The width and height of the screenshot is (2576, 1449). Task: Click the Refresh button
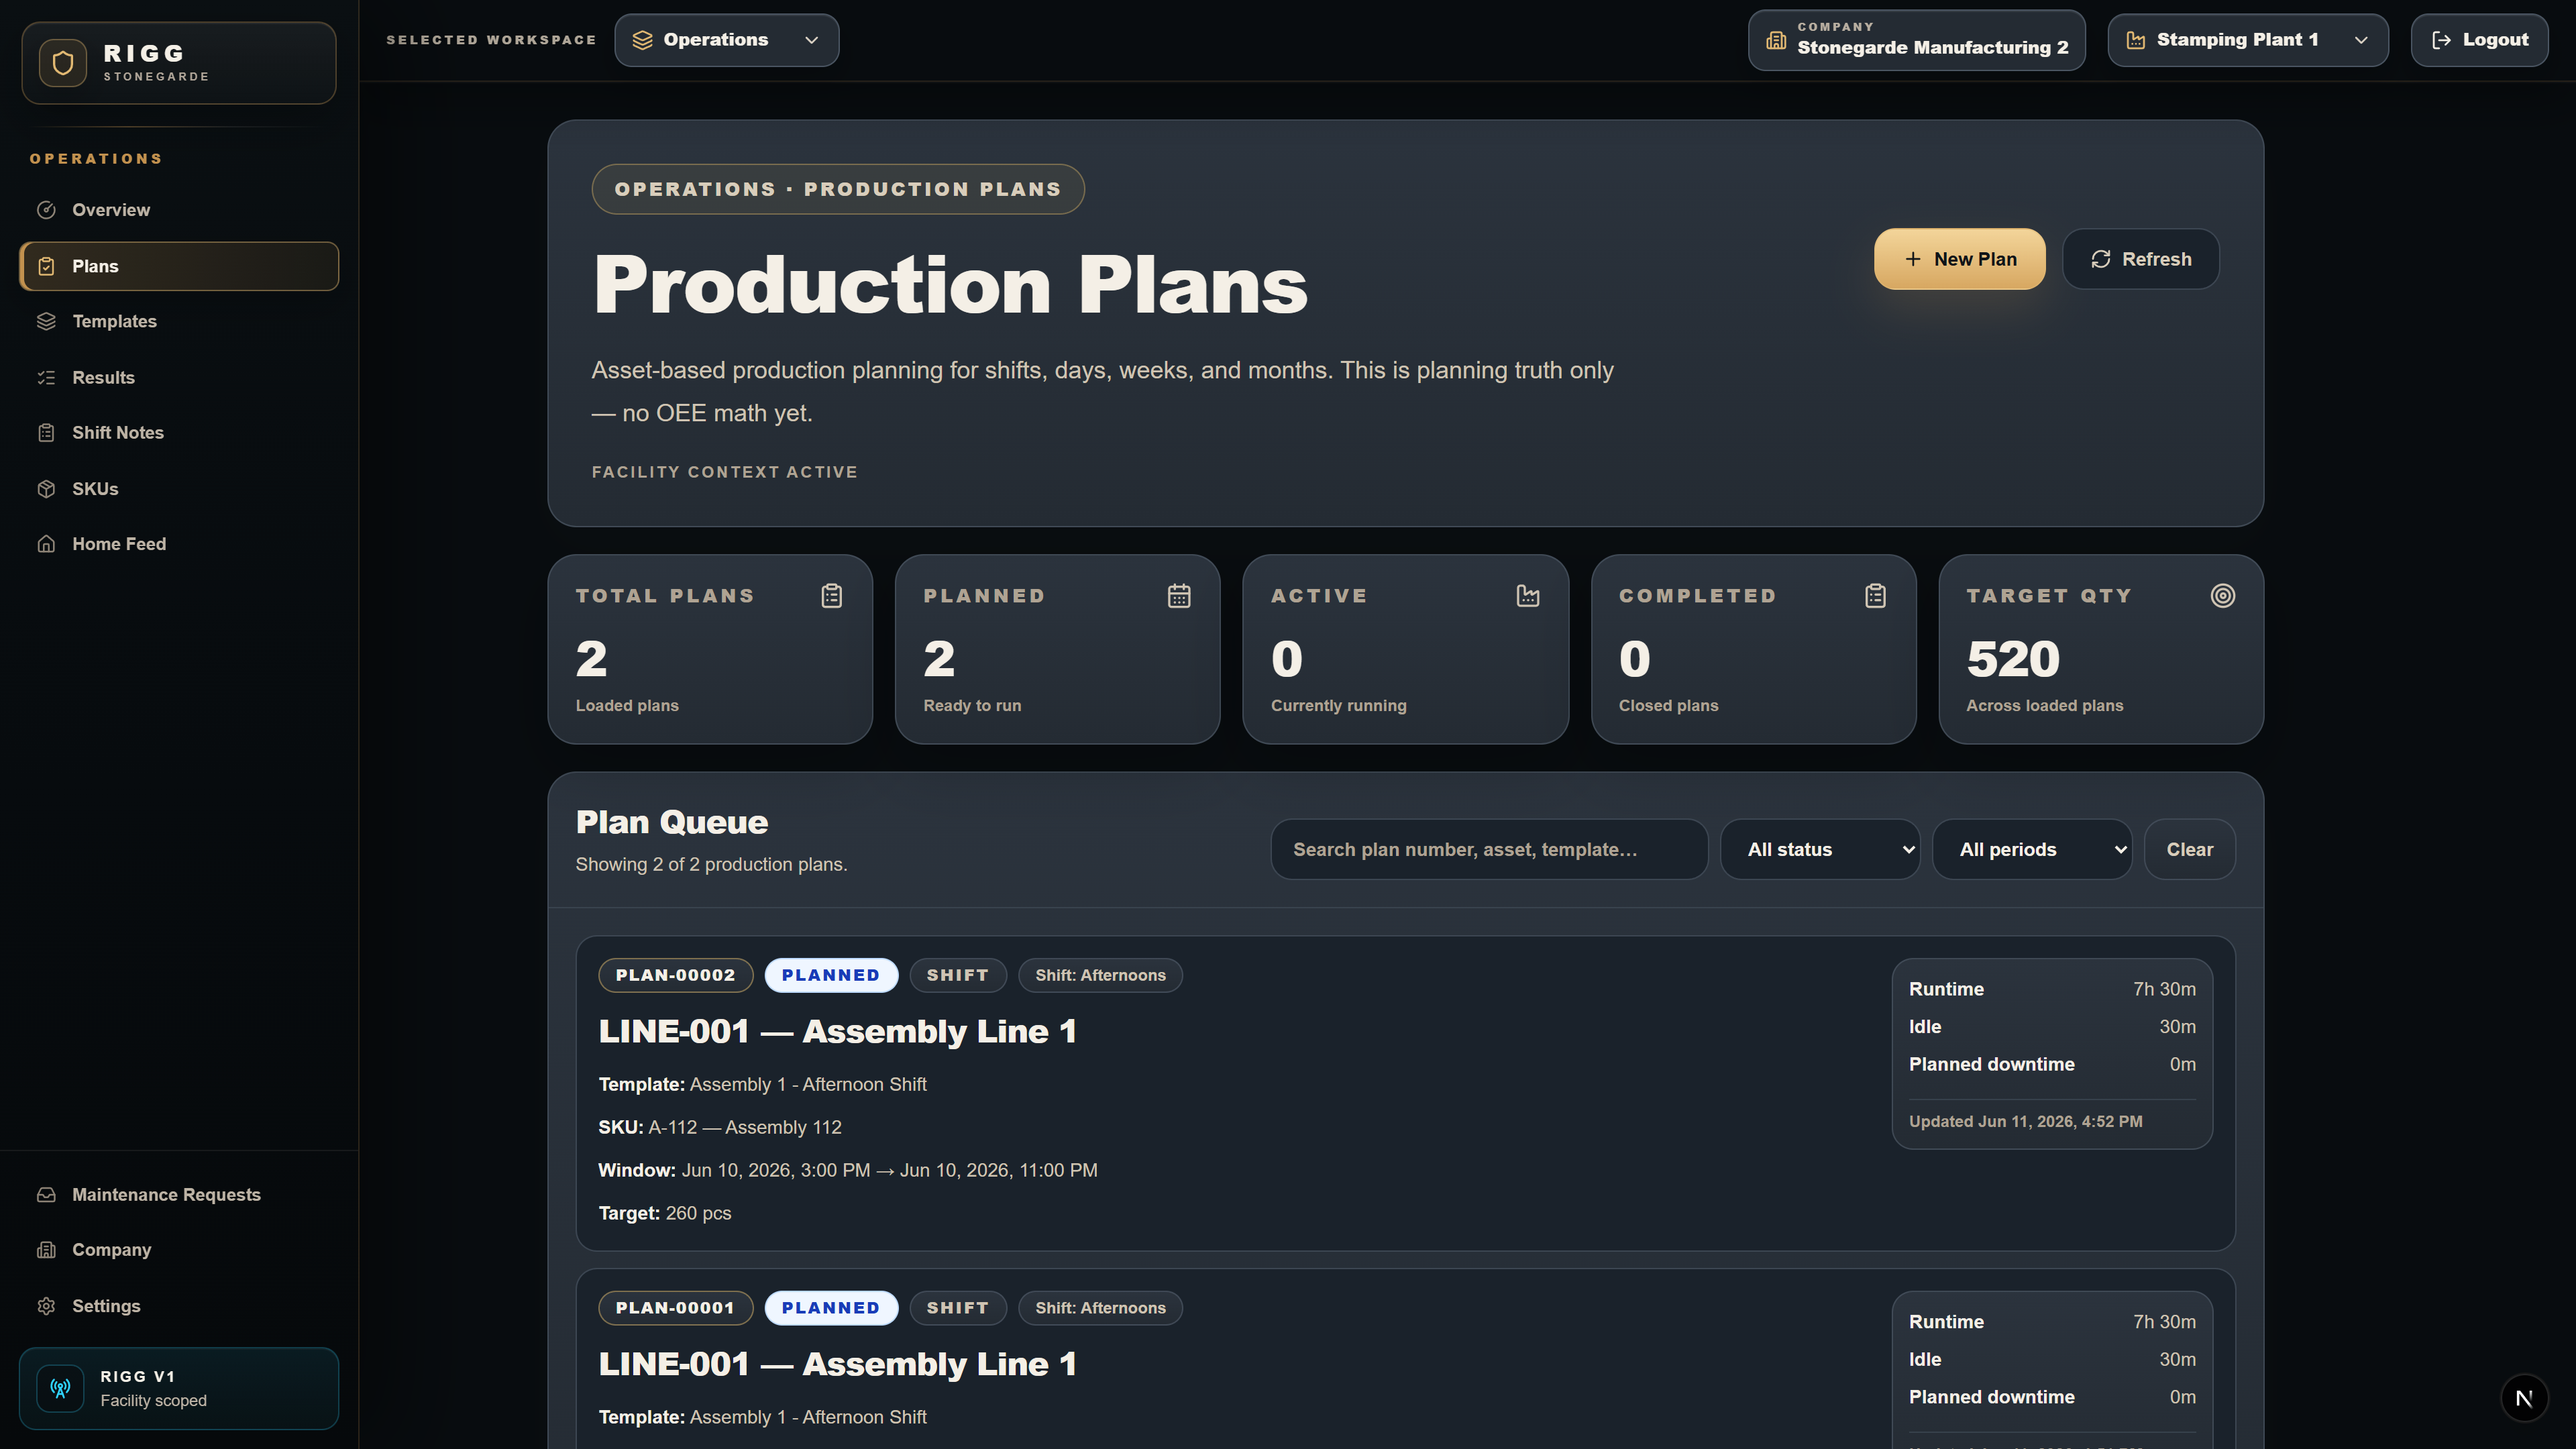coord(2140,259)
